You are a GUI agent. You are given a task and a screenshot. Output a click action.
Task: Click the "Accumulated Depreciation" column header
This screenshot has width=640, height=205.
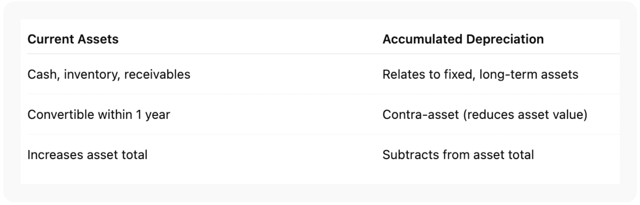(x=463, y=39)
